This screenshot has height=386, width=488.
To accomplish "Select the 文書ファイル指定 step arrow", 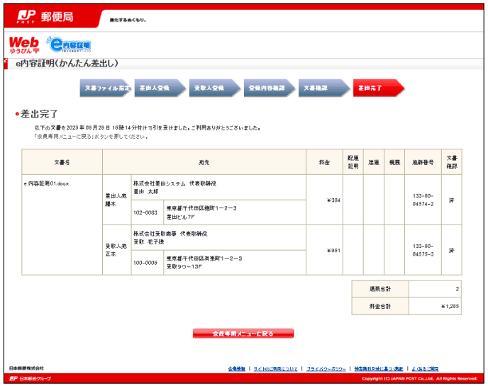I will click(x=106, y=88).
